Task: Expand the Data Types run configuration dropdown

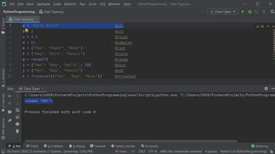Action: (223, 12)
